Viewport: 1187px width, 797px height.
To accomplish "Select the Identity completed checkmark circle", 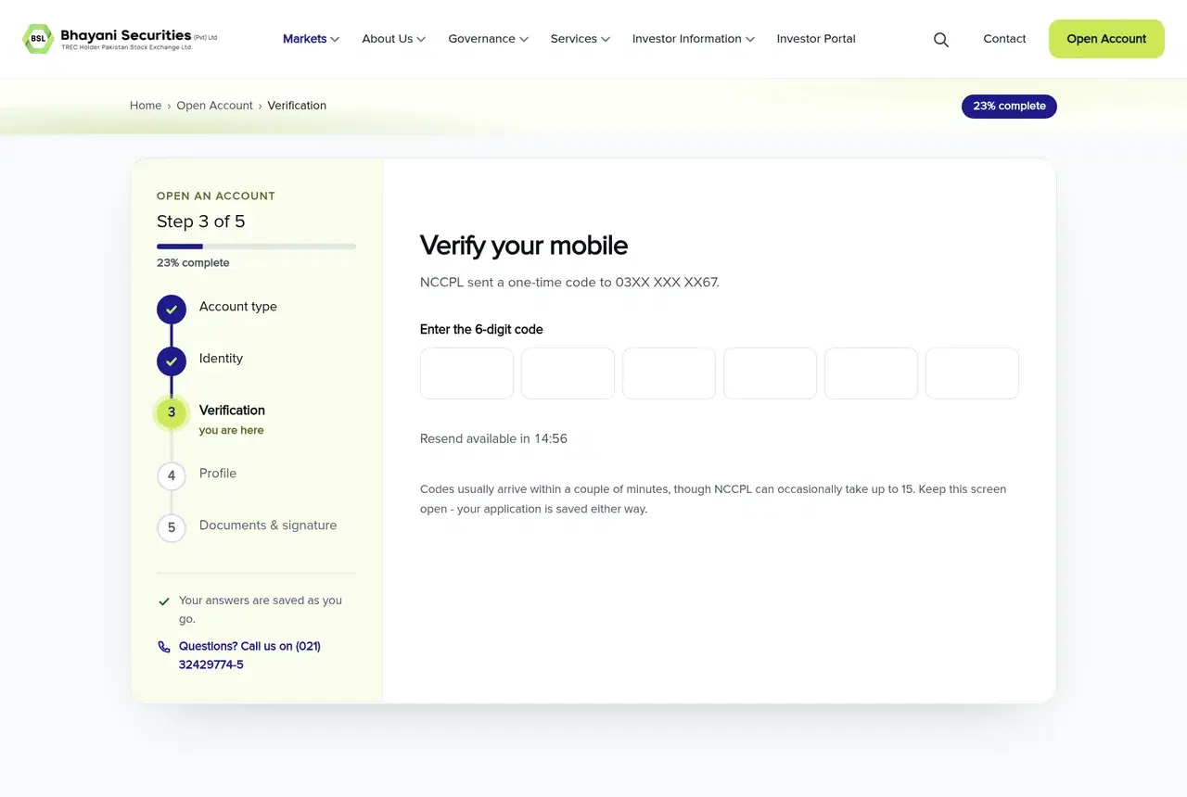I will point(172,361).
